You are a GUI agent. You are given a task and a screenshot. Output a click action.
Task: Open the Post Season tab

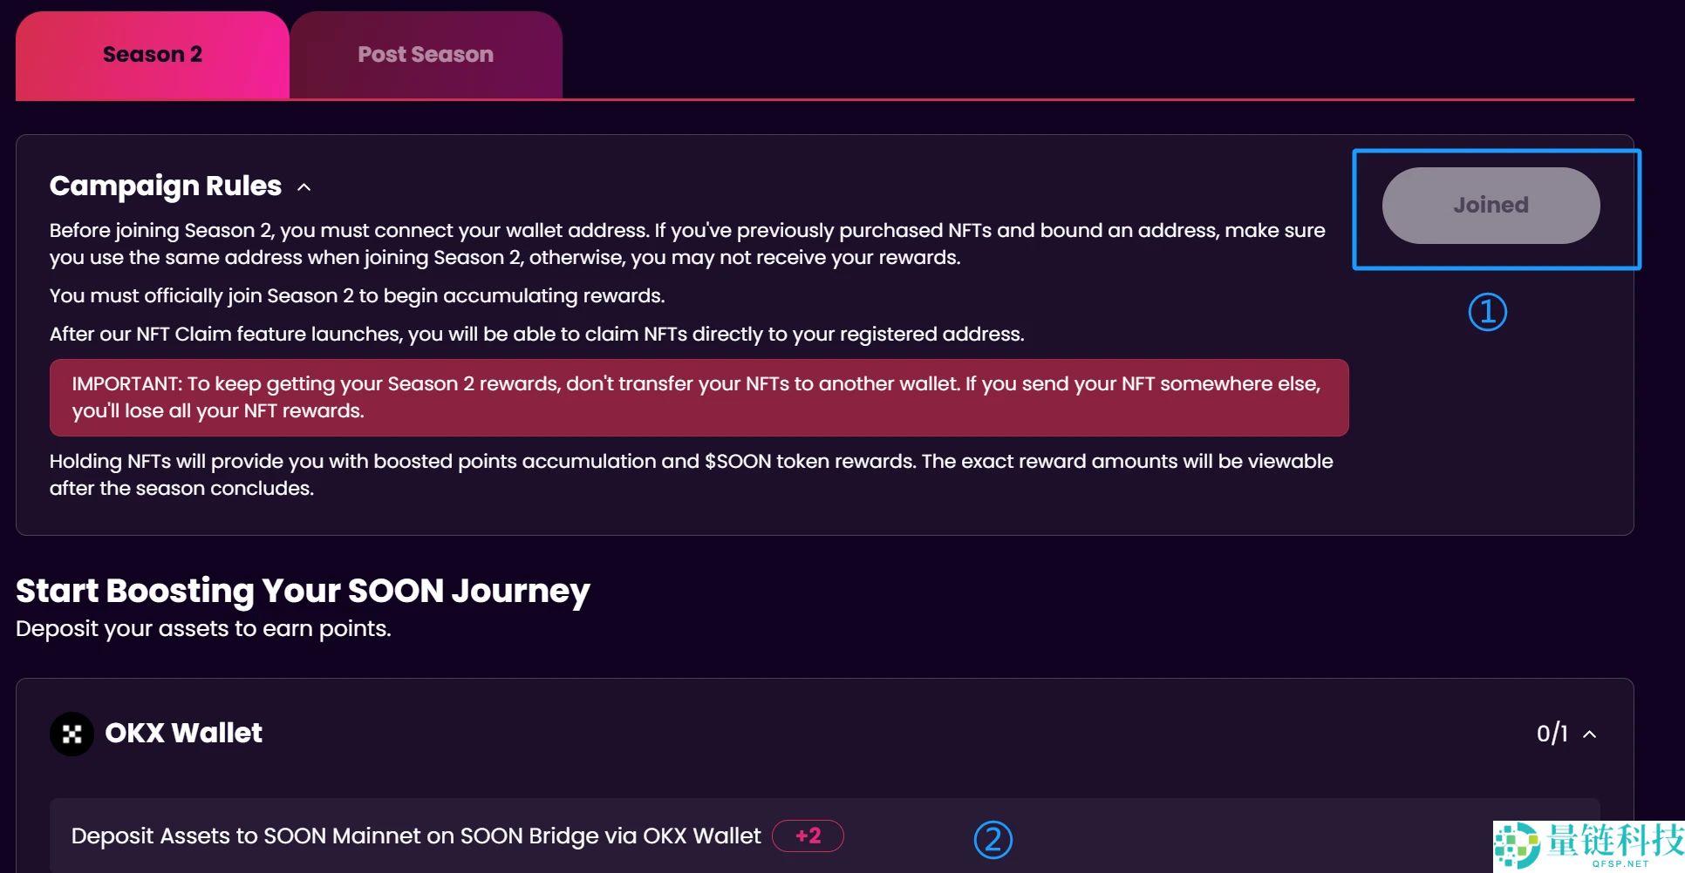point(426,55)
